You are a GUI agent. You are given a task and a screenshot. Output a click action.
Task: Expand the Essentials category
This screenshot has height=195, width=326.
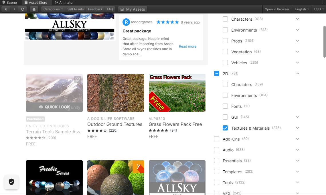(x=297, y=161)
